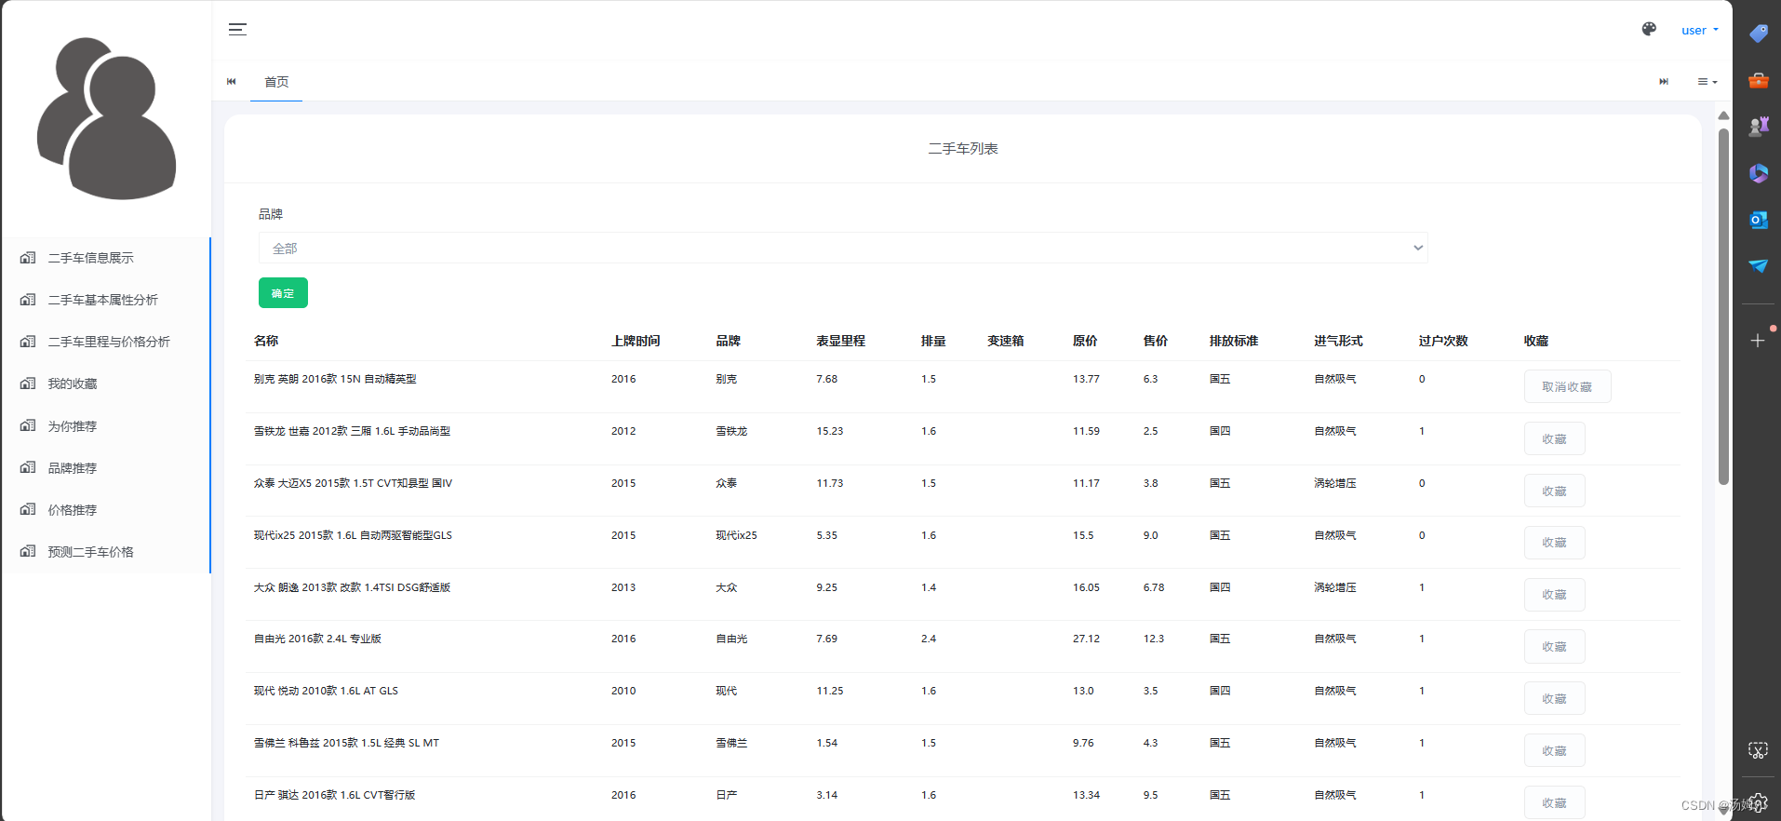Open the Microsoft 365 icon in sidebar
This screenshot has width=1781, height=821.
tap(1758, 173)
